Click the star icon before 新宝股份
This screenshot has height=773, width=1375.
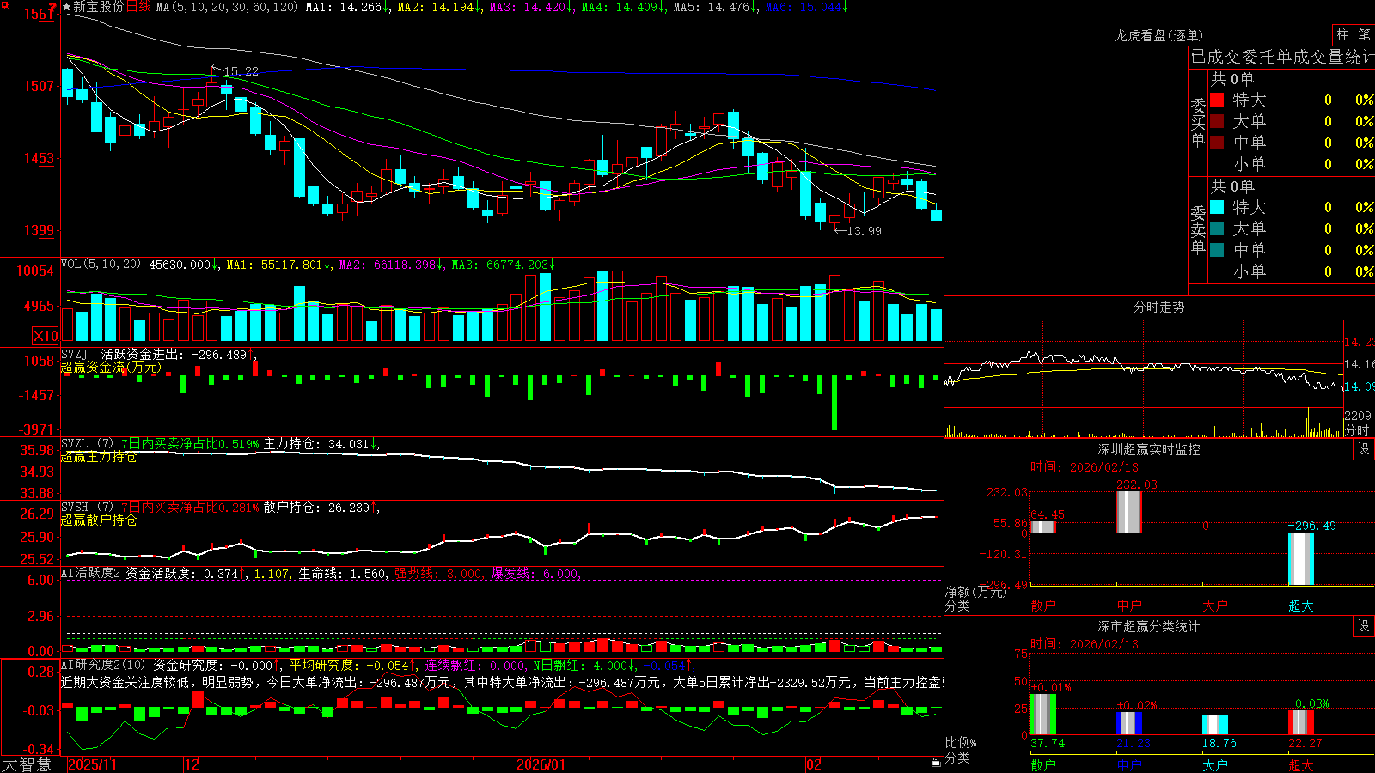(67, 7)
